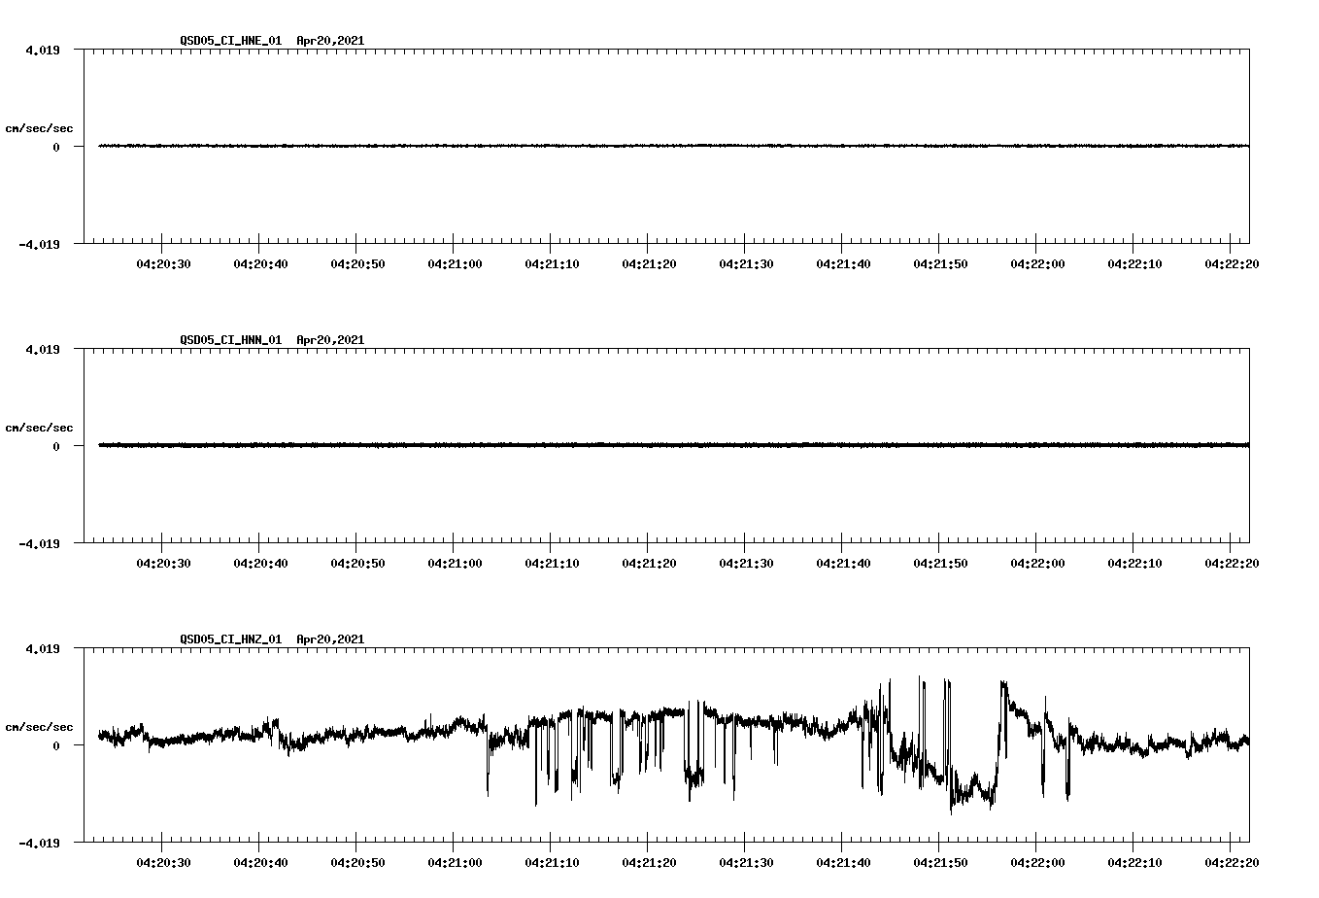Select the Apr20,2021 date on the top plot
Screen dimensions: 1319x898
point(330,41)
